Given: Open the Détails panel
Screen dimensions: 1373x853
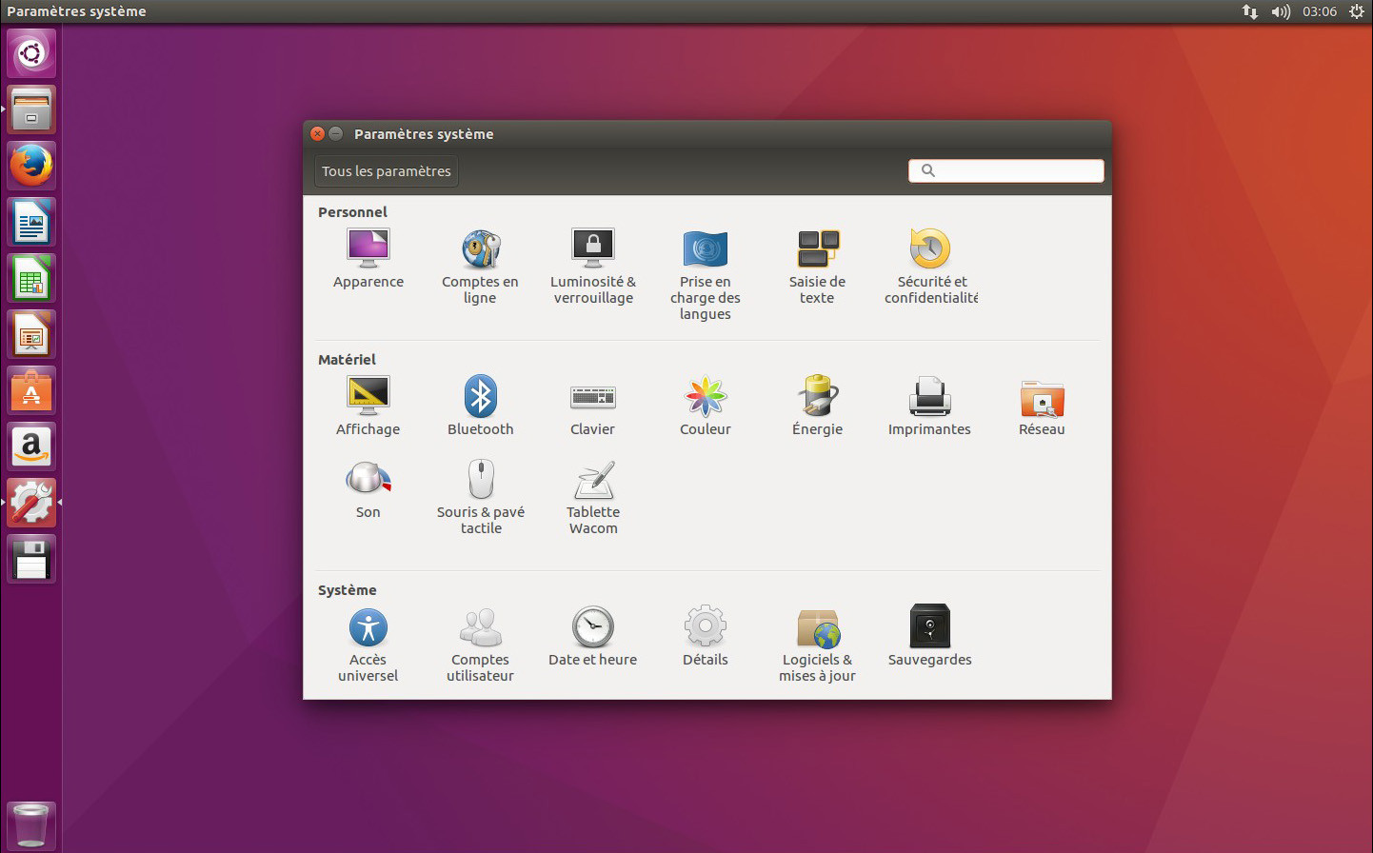Looking at the screenshot, I should 706,637.
